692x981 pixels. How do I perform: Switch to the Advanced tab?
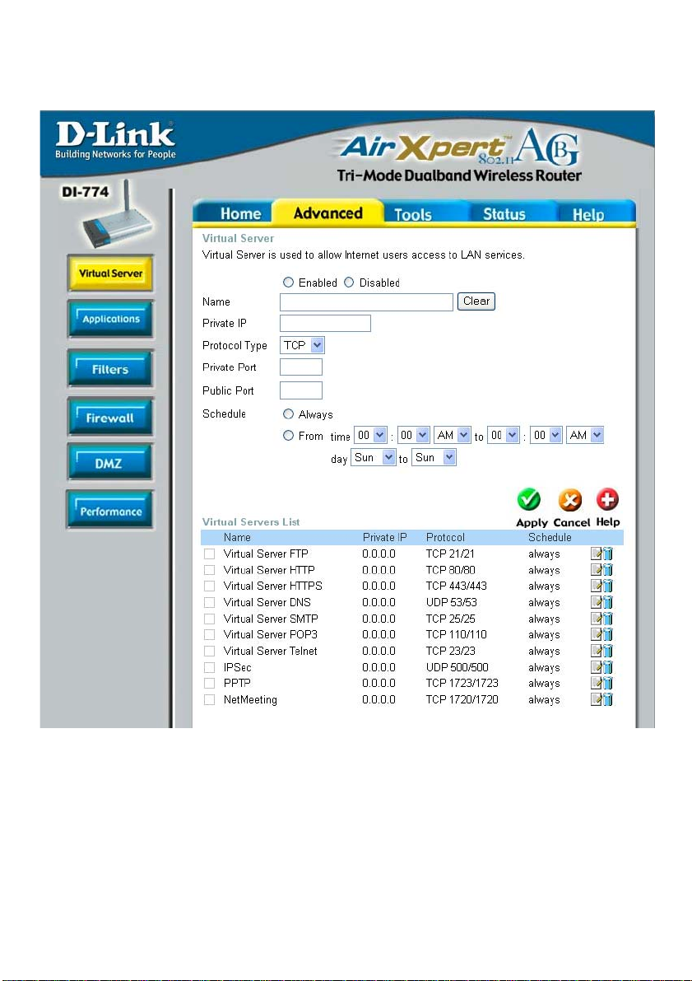click(x=327, y=213)
